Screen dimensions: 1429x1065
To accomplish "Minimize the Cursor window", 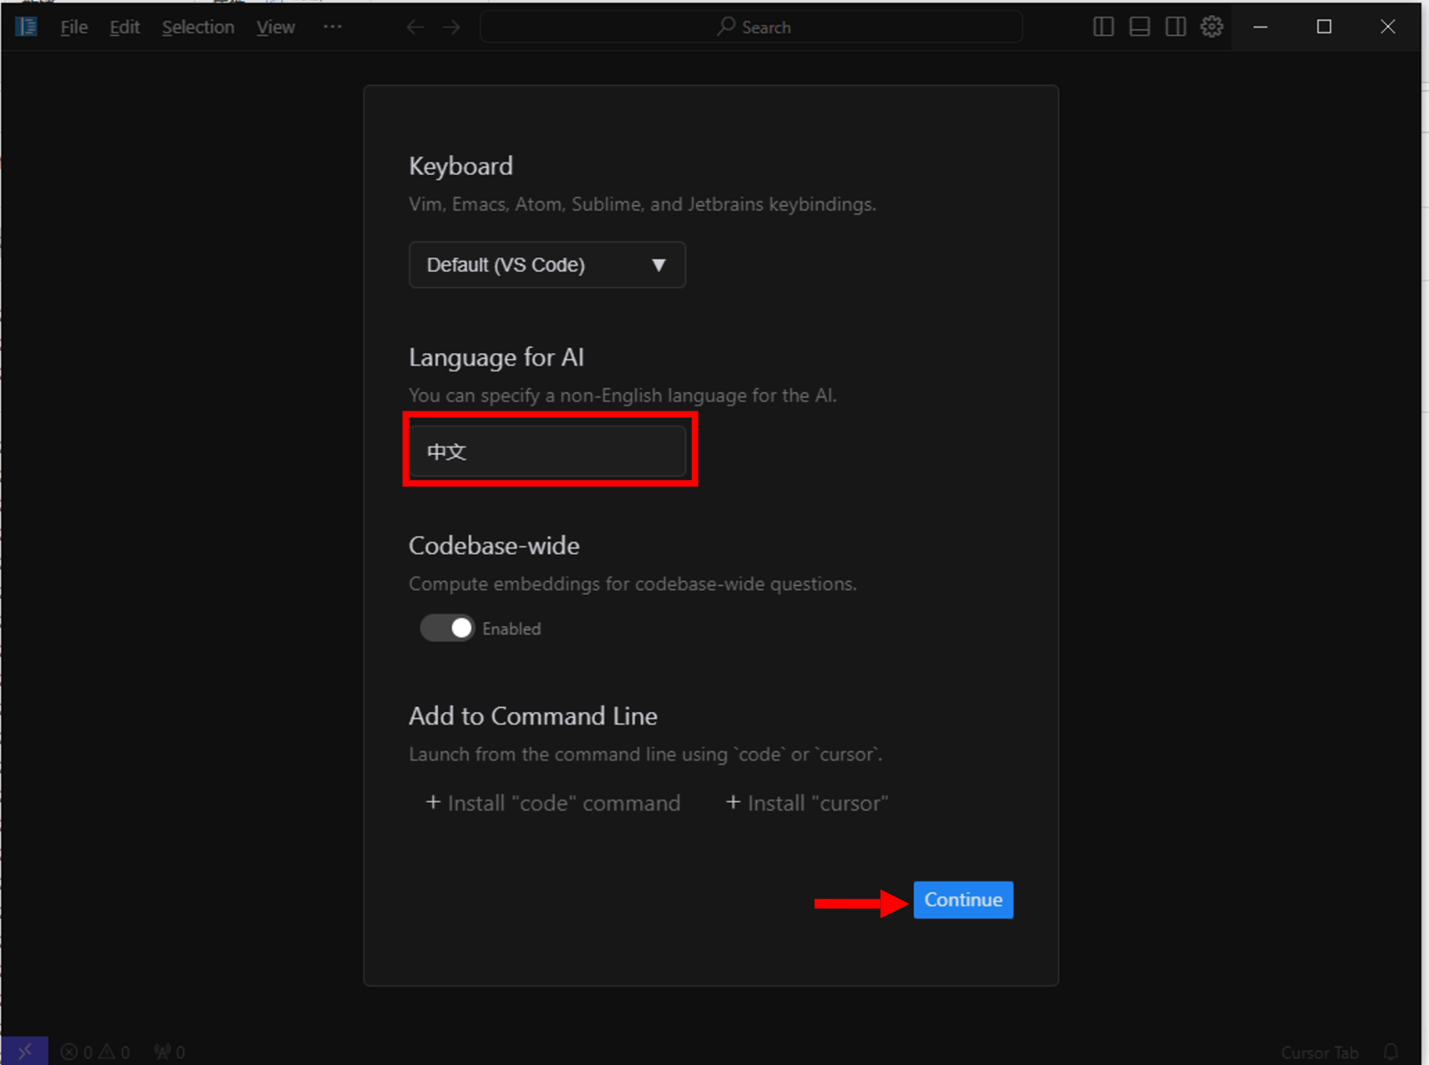I will [1260, 27].
